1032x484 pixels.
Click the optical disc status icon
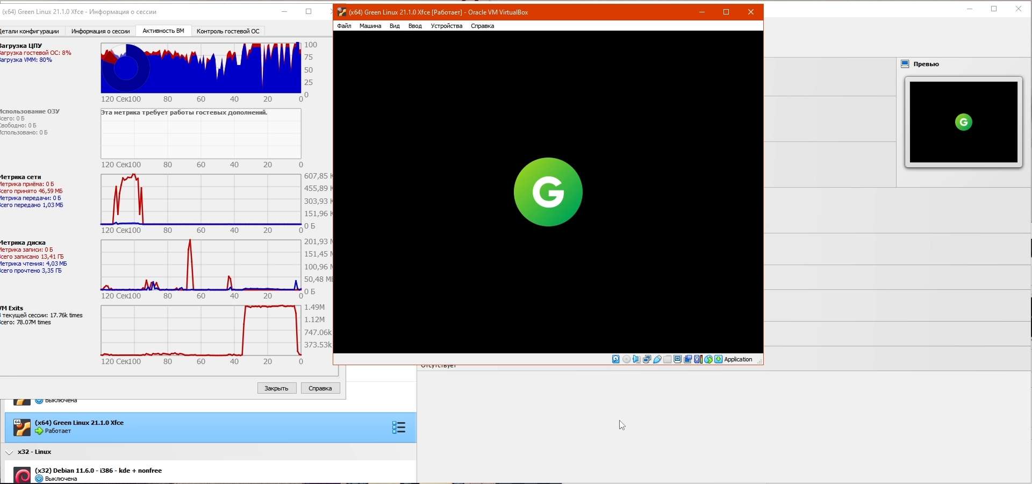click(627, 360)
